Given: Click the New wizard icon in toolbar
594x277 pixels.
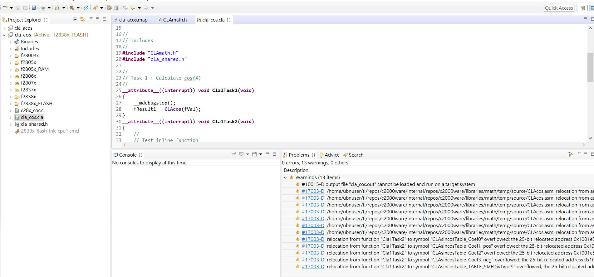Looking at the screenshot, I should coord(5,8).
